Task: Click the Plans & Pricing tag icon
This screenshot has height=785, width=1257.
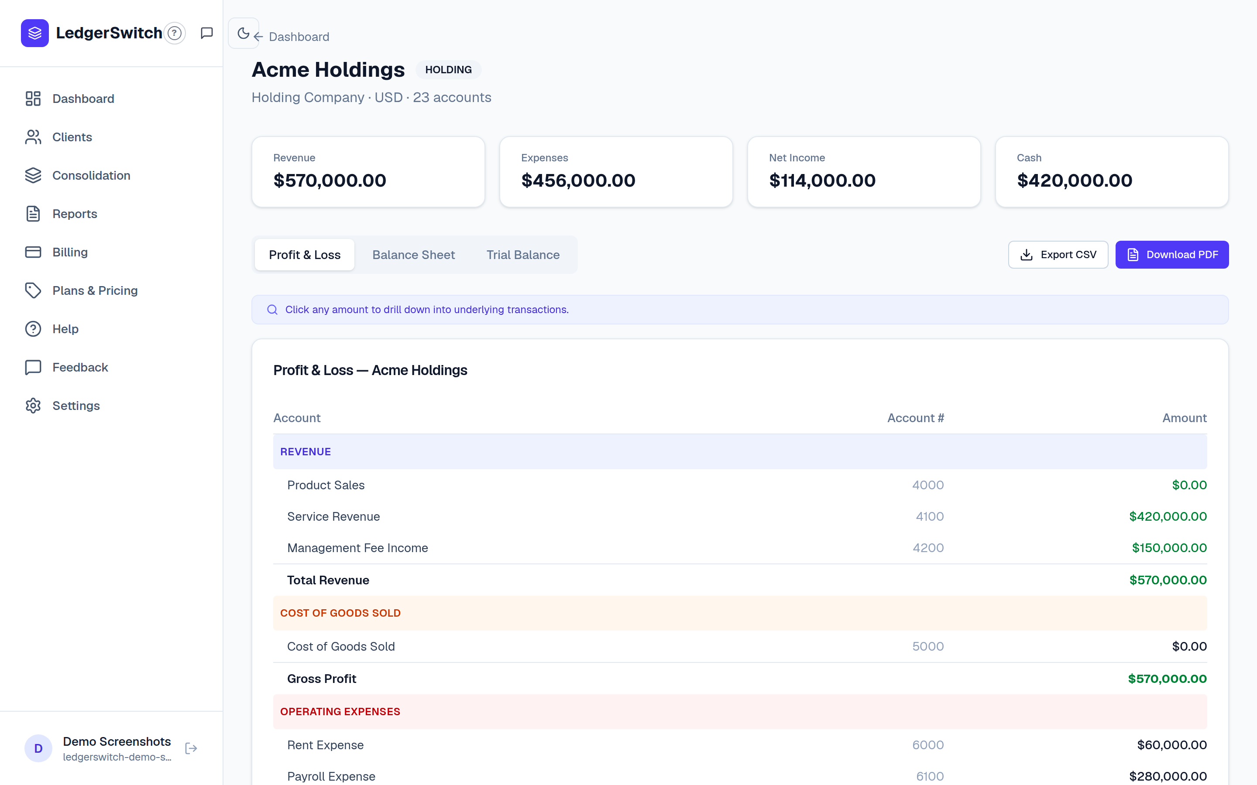Action: 33,291
